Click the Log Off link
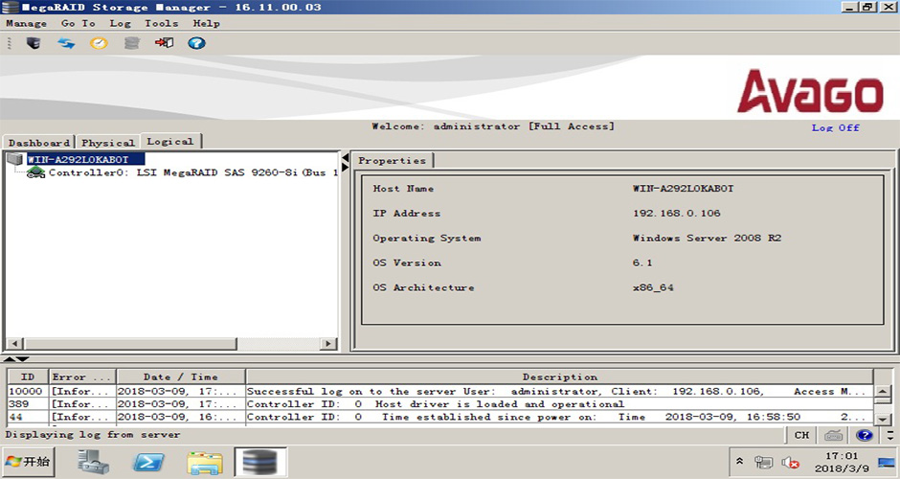900x479 pixels. 835,127
